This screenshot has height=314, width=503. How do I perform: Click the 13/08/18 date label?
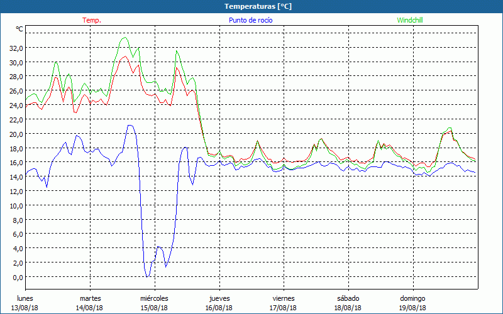(x=26, y=308)
